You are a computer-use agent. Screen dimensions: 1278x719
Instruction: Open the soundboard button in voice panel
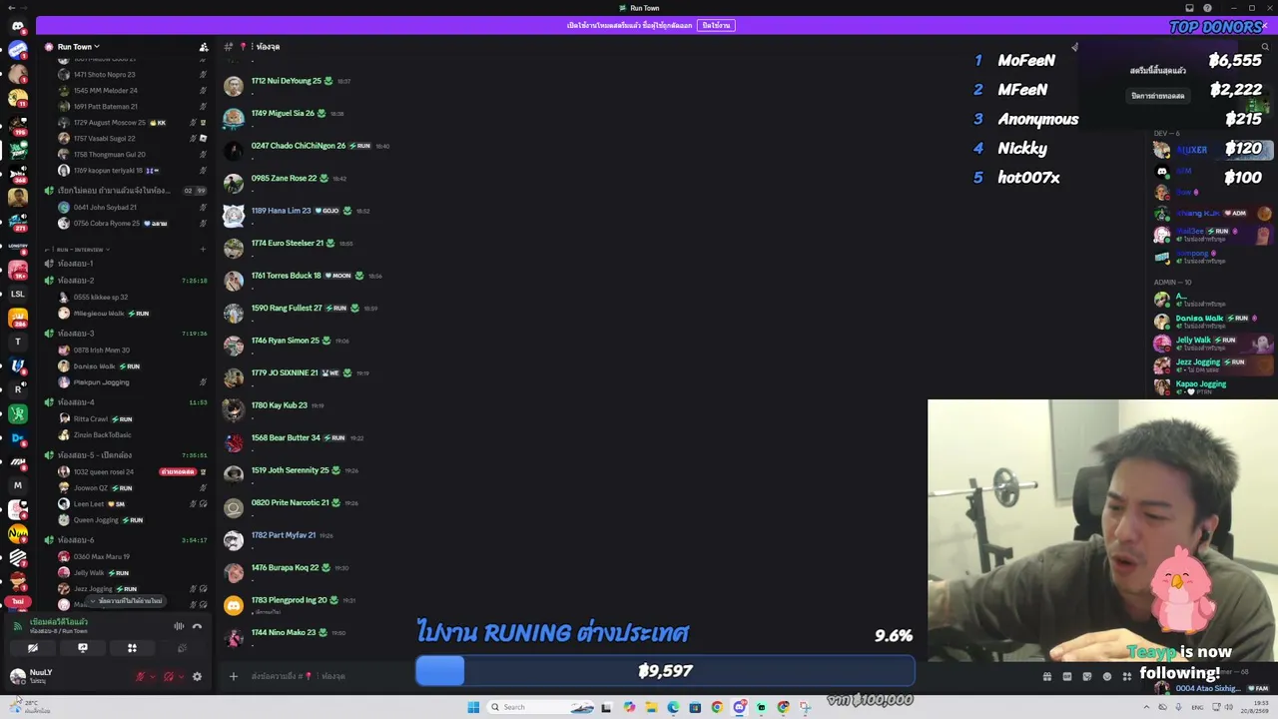[x=182, y=648]
